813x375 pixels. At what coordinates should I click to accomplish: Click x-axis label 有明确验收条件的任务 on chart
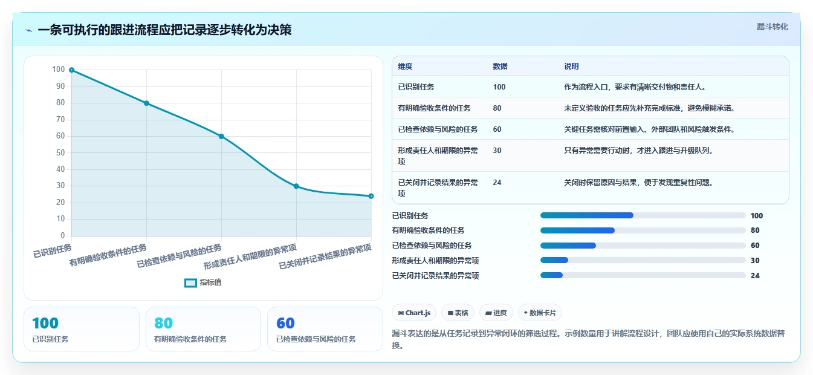108,255
